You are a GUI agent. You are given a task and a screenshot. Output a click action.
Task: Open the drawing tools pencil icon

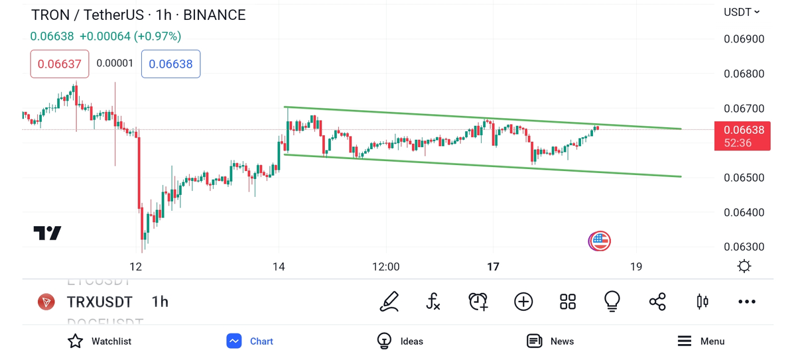pos(389,302)
